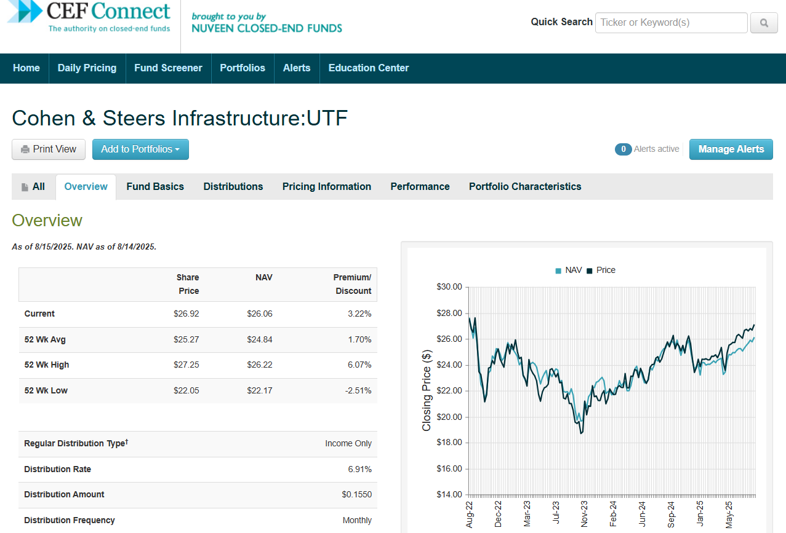786x533 pixels.
Task: Select the Overview tab
Action: [x=86, y=187]
